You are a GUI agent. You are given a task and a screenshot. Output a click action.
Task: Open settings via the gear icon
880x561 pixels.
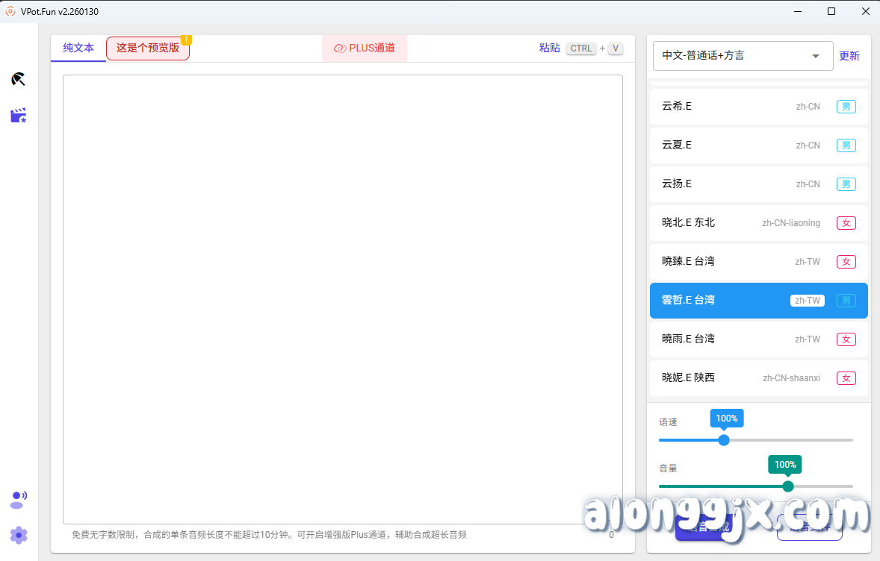[18, 535]
